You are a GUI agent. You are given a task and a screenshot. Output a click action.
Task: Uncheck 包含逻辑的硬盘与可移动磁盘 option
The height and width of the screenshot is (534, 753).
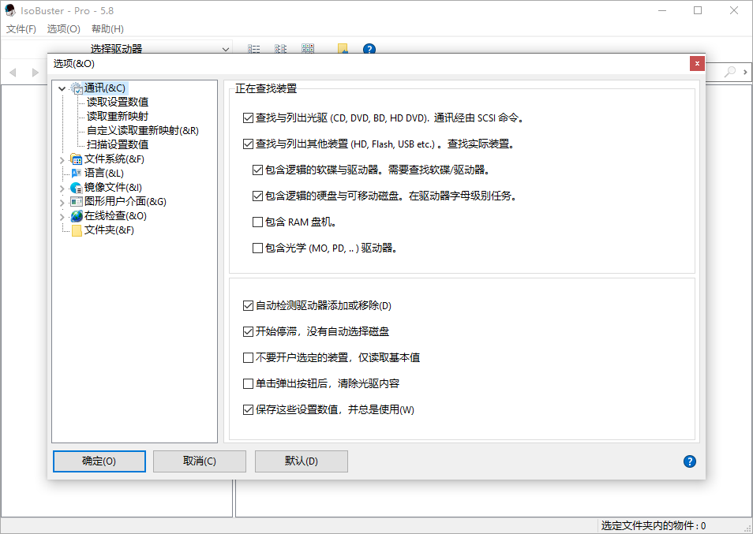pos(257,196)
